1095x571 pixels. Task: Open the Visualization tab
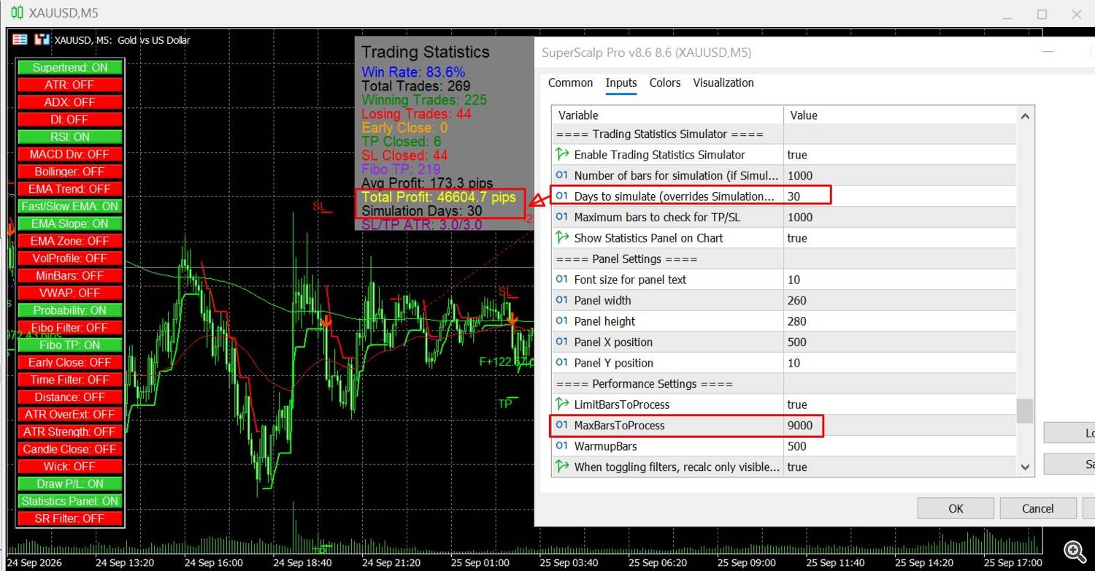pyautogui.click(x=723, y=83)
